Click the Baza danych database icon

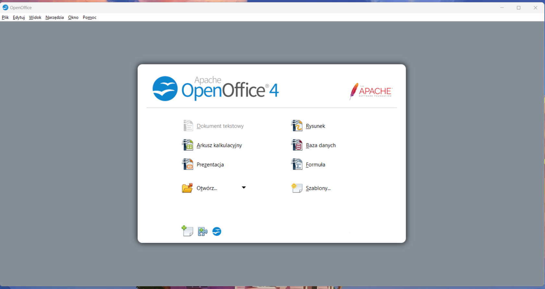coord(297,145)
